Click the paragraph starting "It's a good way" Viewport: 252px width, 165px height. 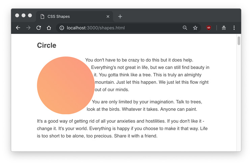[122, 128]
